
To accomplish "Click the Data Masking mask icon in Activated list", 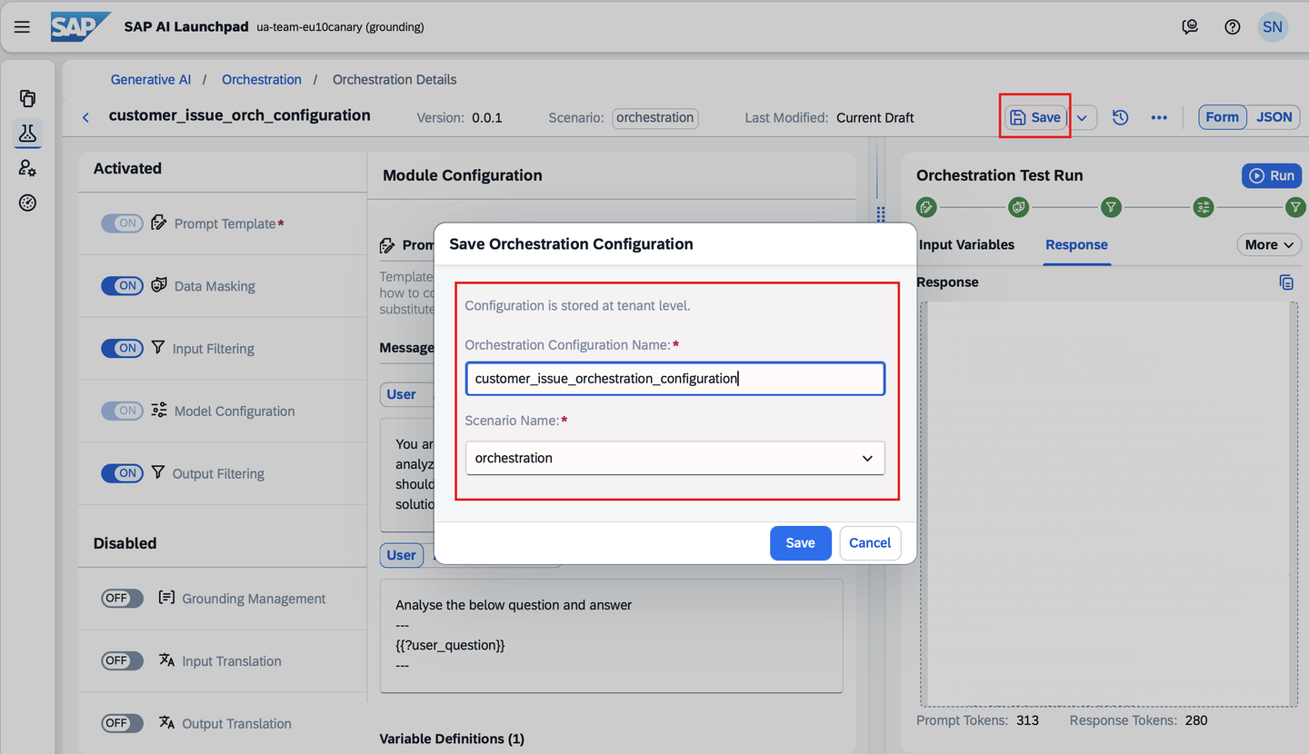I will point(159,285).
